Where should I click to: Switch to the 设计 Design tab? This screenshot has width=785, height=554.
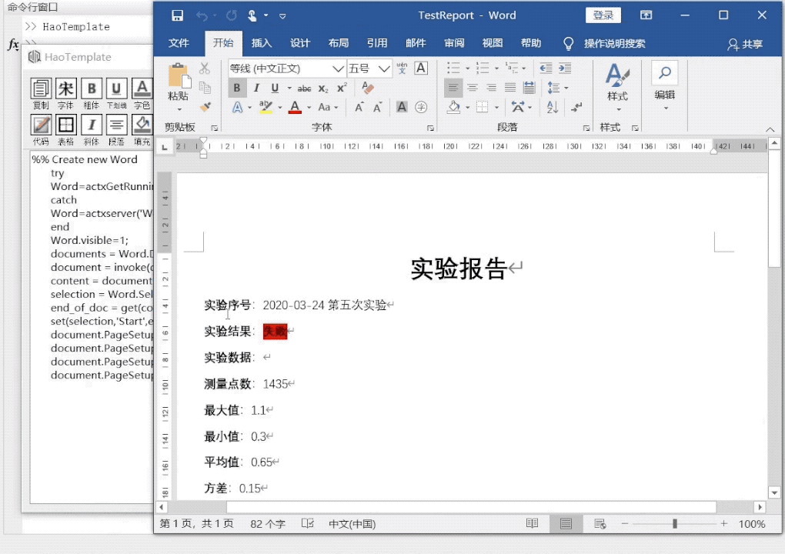coord(300,43)
